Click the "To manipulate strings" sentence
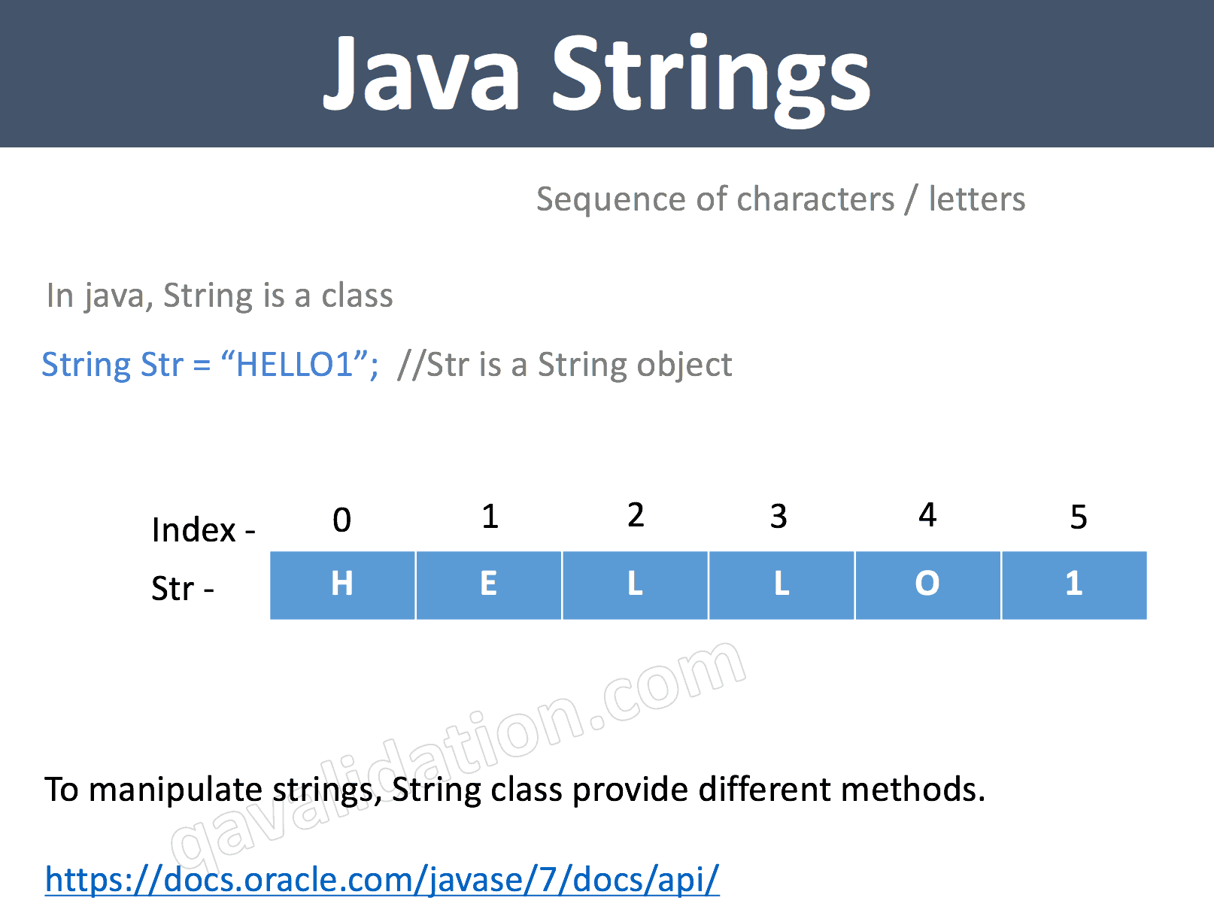Screen dimensions: 1214x919 [x=514, y=790]
